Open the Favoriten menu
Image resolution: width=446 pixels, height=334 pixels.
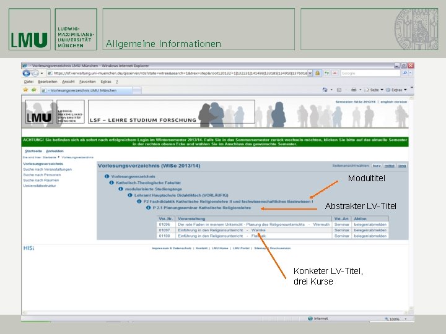click(87, 82)
